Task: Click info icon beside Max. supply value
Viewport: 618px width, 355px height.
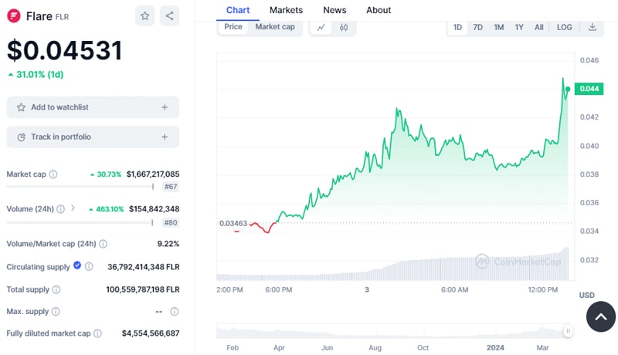Action: (175, 312)
